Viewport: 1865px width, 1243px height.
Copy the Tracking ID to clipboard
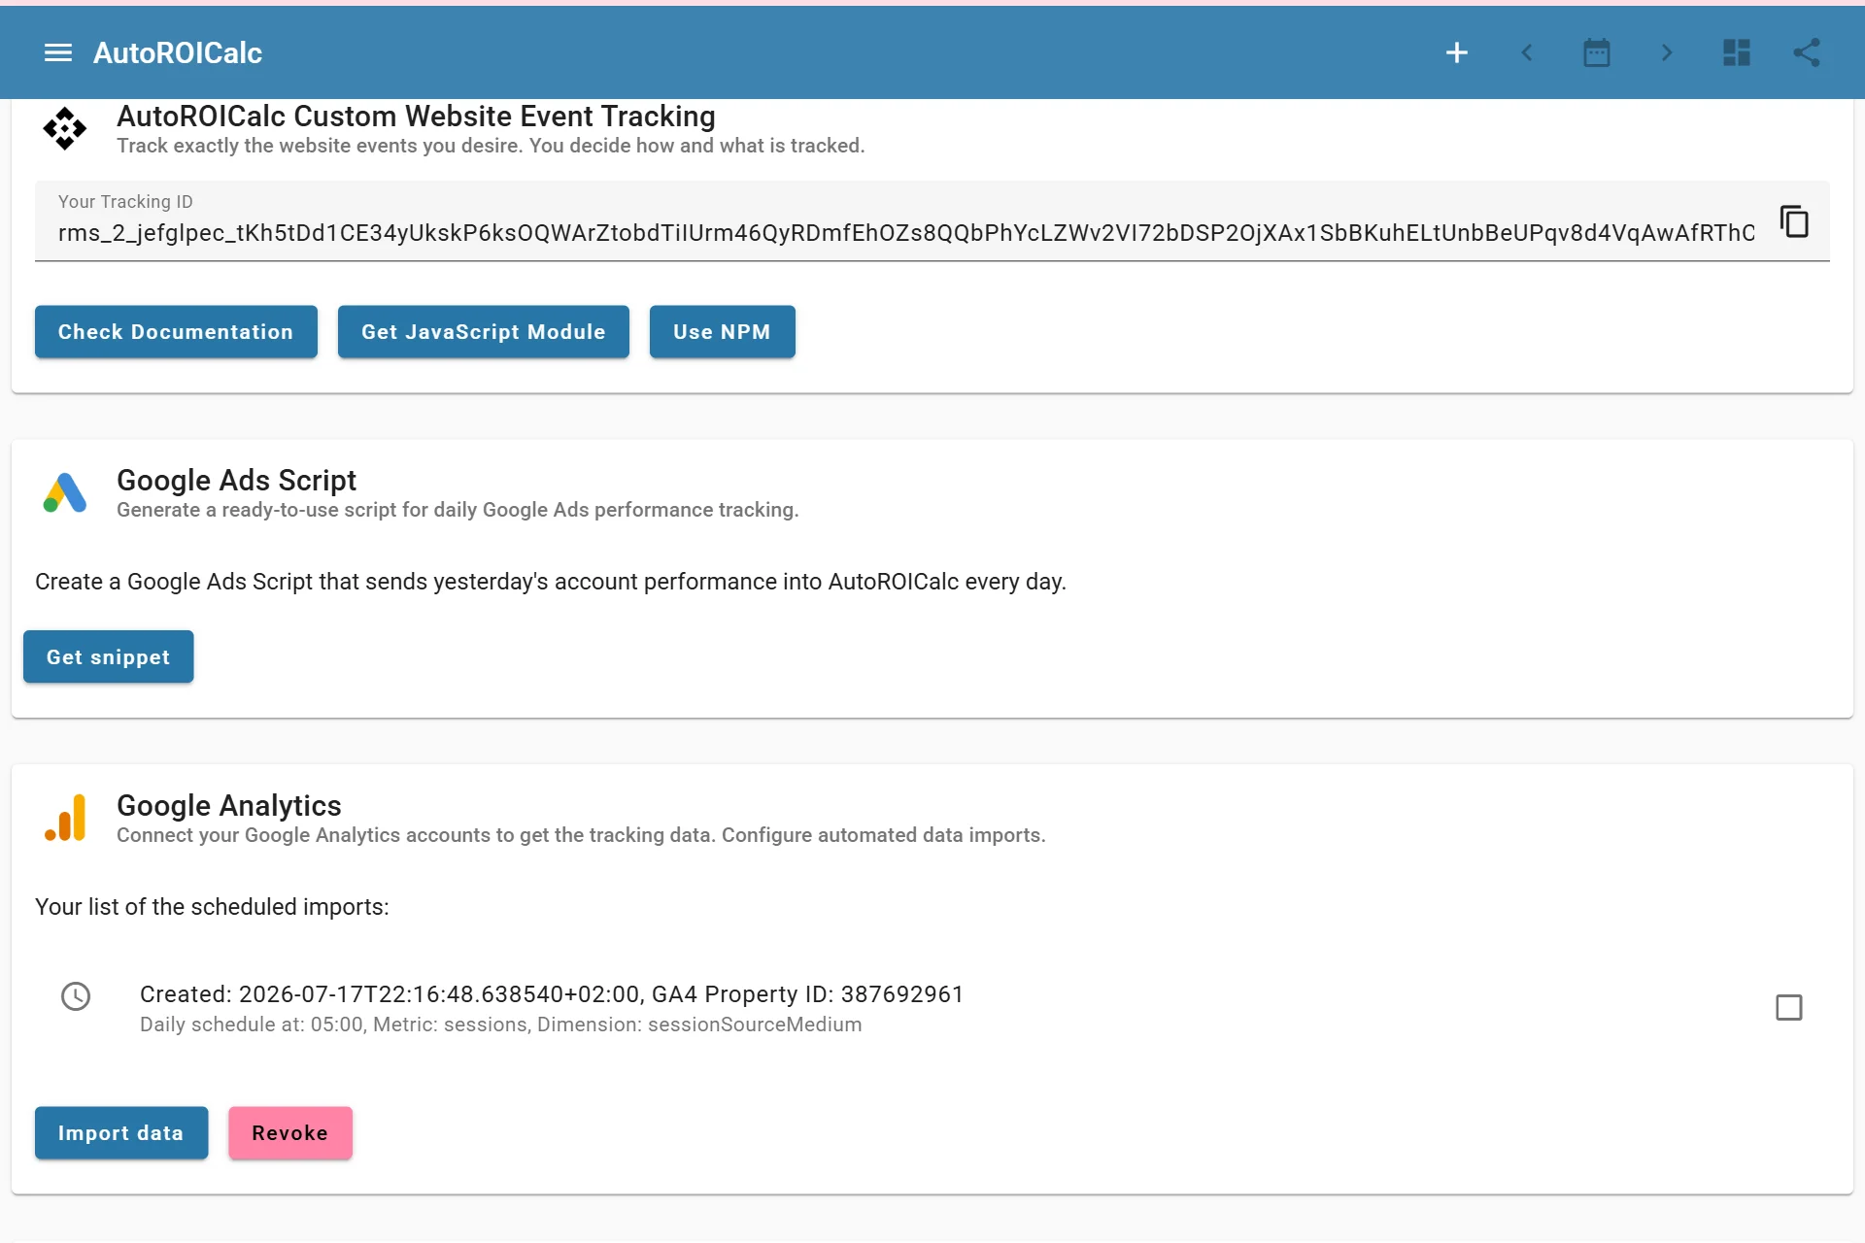click(x=1794, y=221)
